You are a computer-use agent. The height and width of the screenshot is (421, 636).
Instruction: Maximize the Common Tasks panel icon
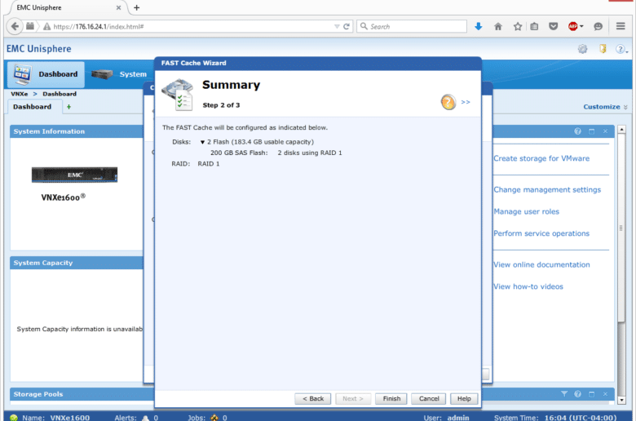click(591, 131)
